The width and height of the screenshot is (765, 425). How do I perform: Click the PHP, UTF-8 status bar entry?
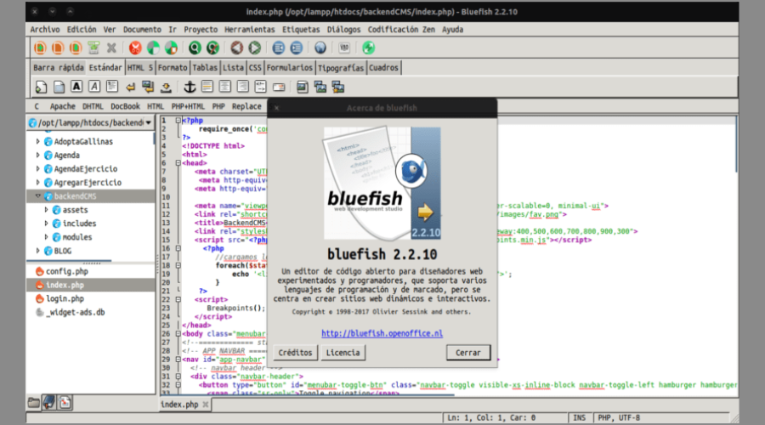pos(619,417)
